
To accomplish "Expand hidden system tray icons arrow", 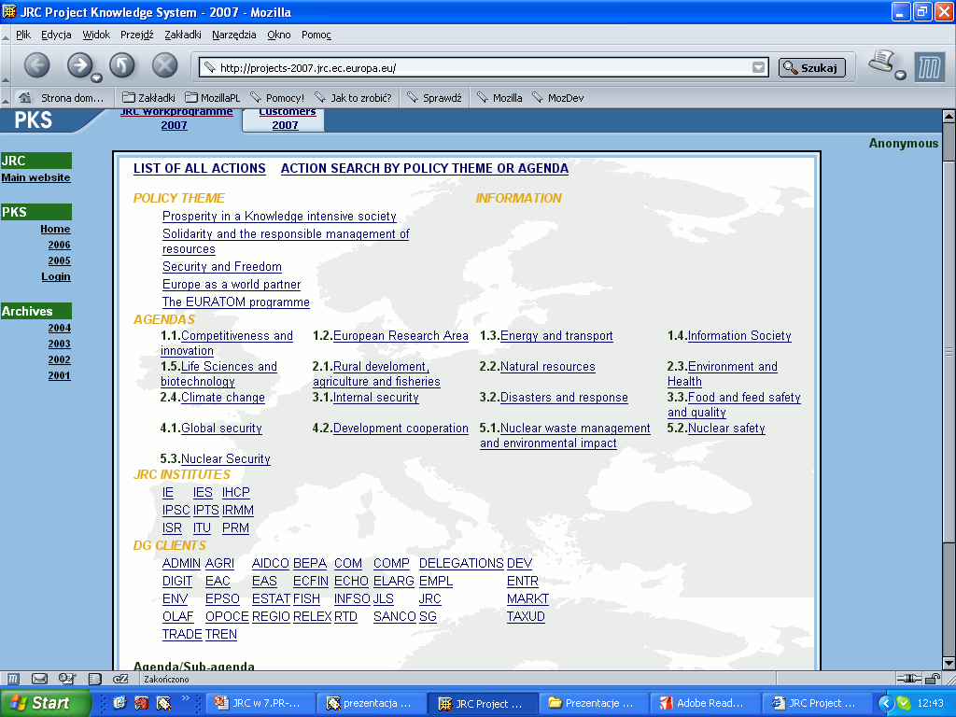I will tap(885, 703).
